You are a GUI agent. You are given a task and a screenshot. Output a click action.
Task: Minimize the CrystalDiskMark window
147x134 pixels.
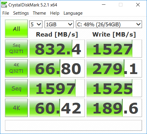click(x=104, y=5)
